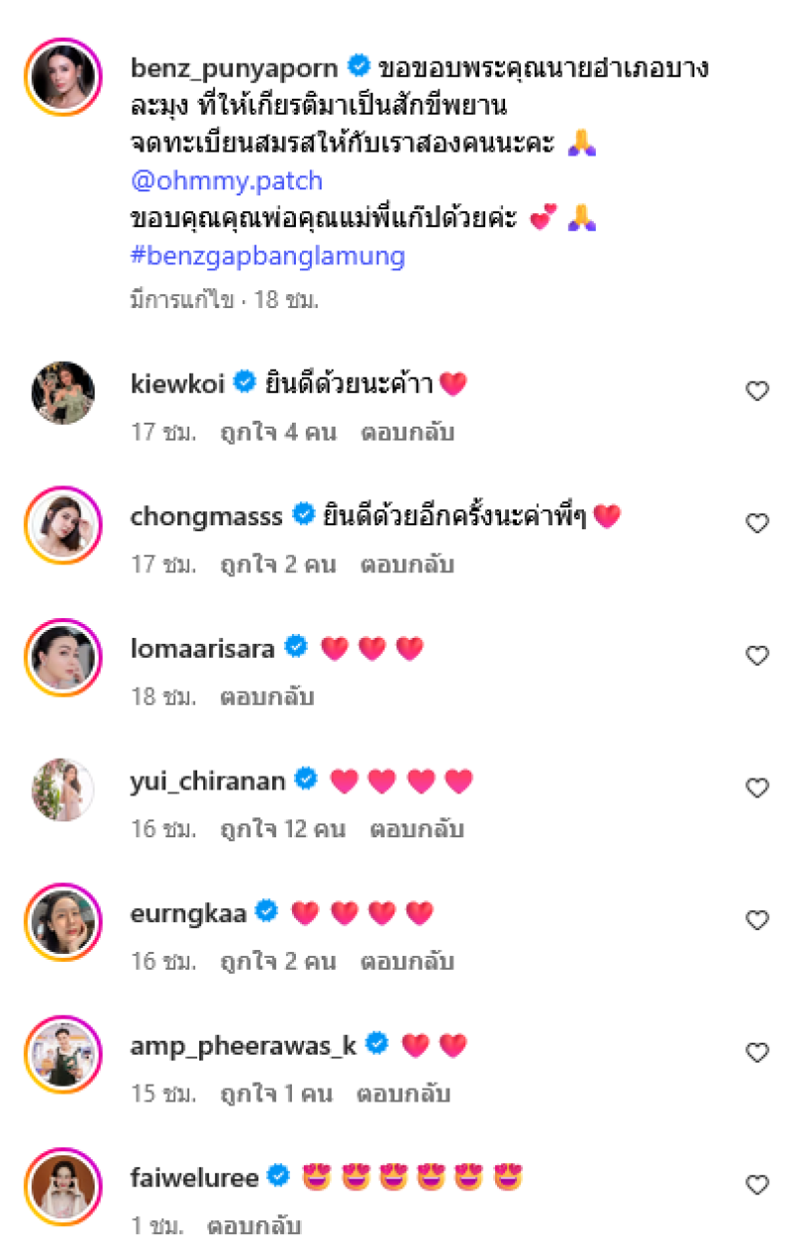This screenshot has width=797, height=1258.
Task: Reply to faiweluree's comment
Action: pos(254,1226)
